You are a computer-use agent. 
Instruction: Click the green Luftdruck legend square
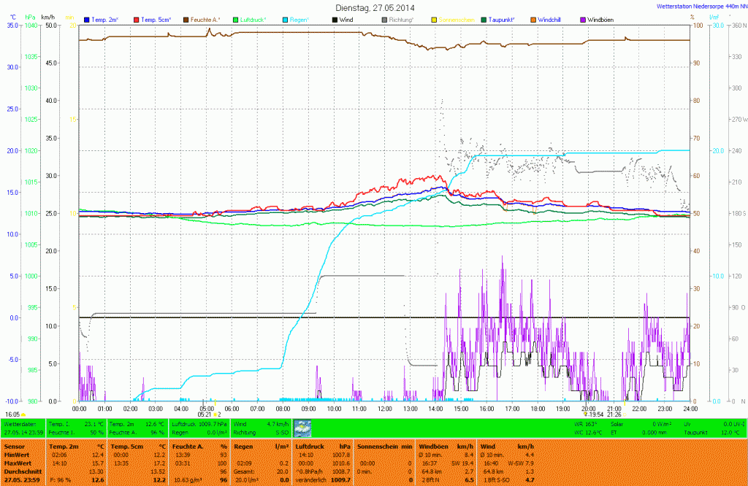[236, 19]
